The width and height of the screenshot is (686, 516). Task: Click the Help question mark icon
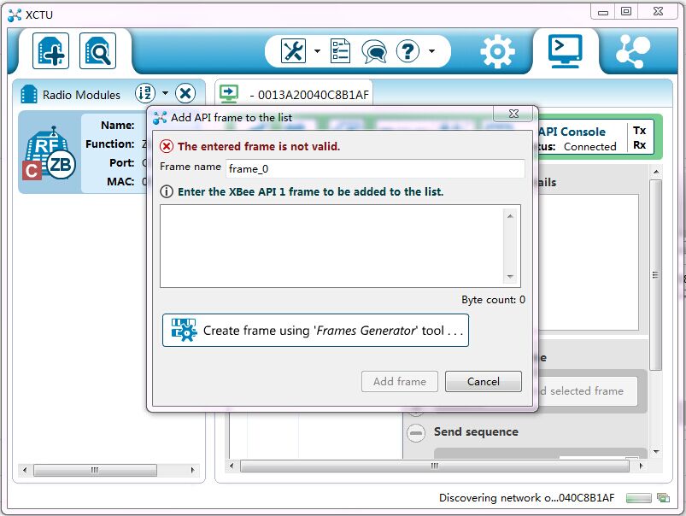click(x=407, y=51)
